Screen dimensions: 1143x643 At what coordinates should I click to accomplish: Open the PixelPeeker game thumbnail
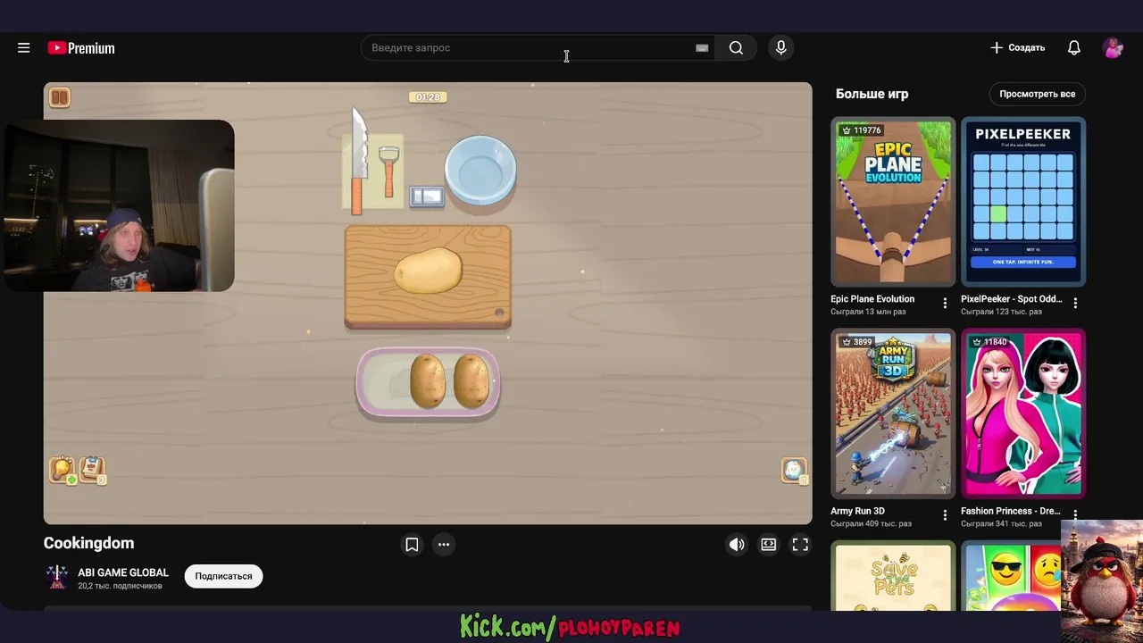click(x=1023, y=202)
